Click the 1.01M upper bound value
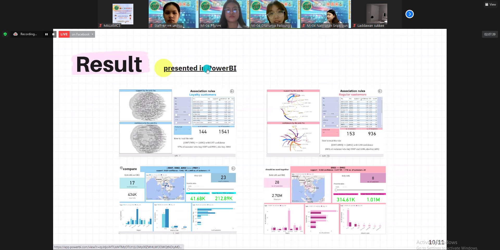Screen dimensions: 500x250 pos(373,200)
